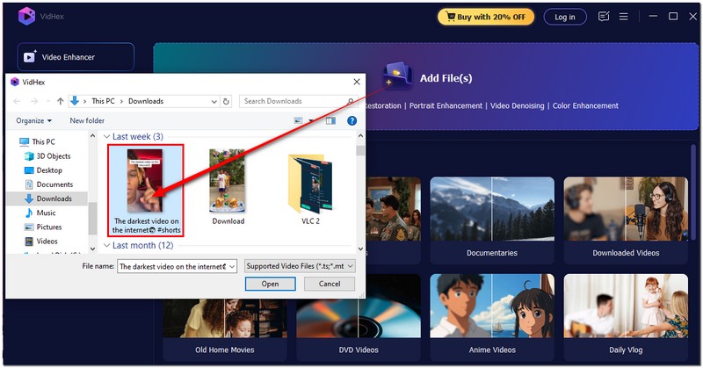Click the Up arrow navigation icon
This screenshot has width=703, height=368.
[61, 101]
